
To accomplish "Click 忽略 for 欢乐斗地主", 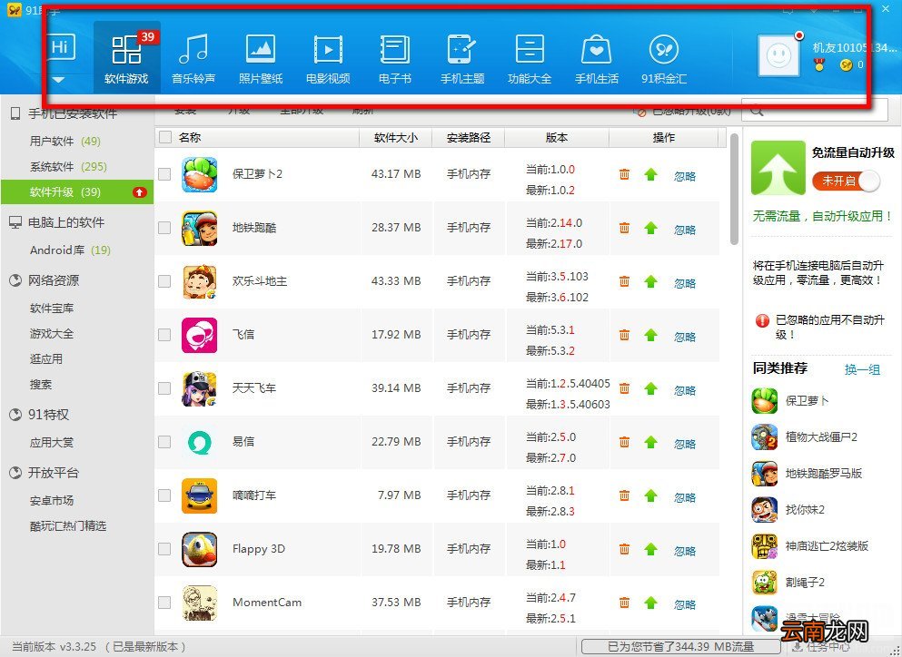I will 685,283.
